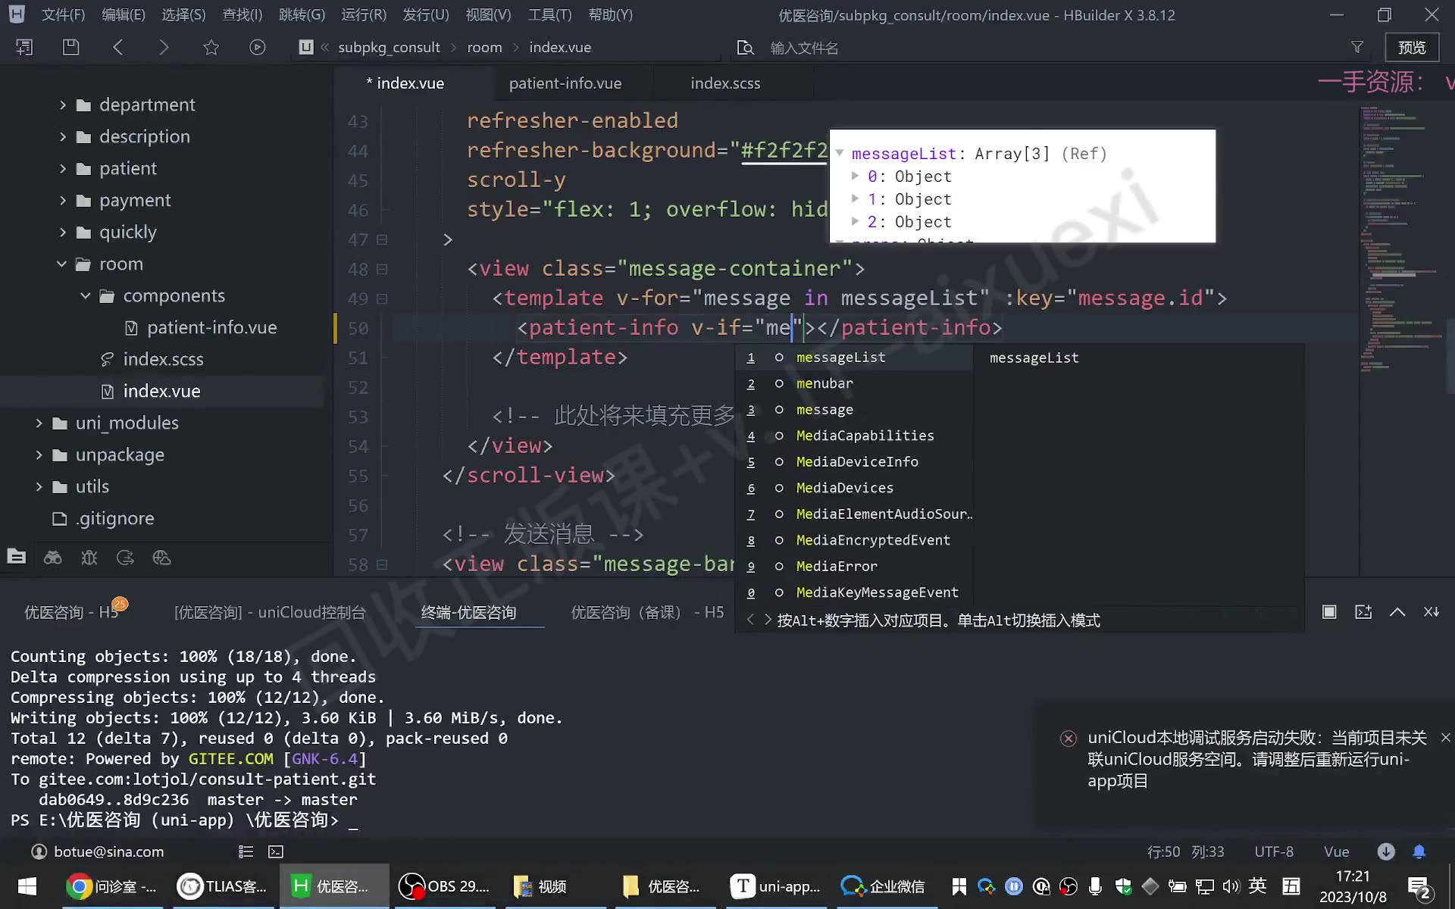
Task: Switch to the patient-info.vue tab
Action: pos(565,83)
